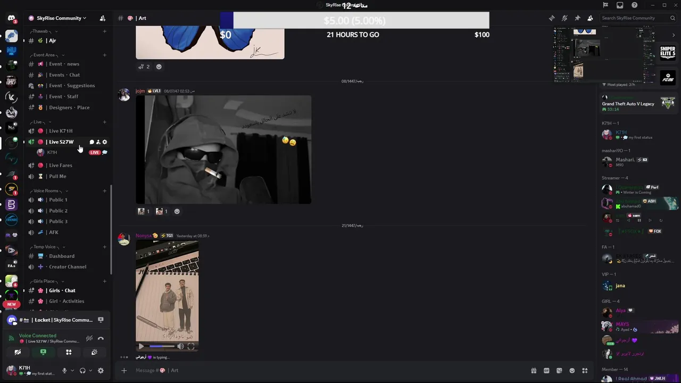Open headphones output options arrow

coord(90,371)
